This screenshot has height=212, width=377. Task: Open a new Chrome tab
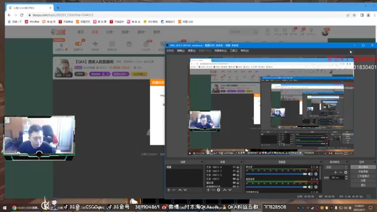tap(58, 8)
